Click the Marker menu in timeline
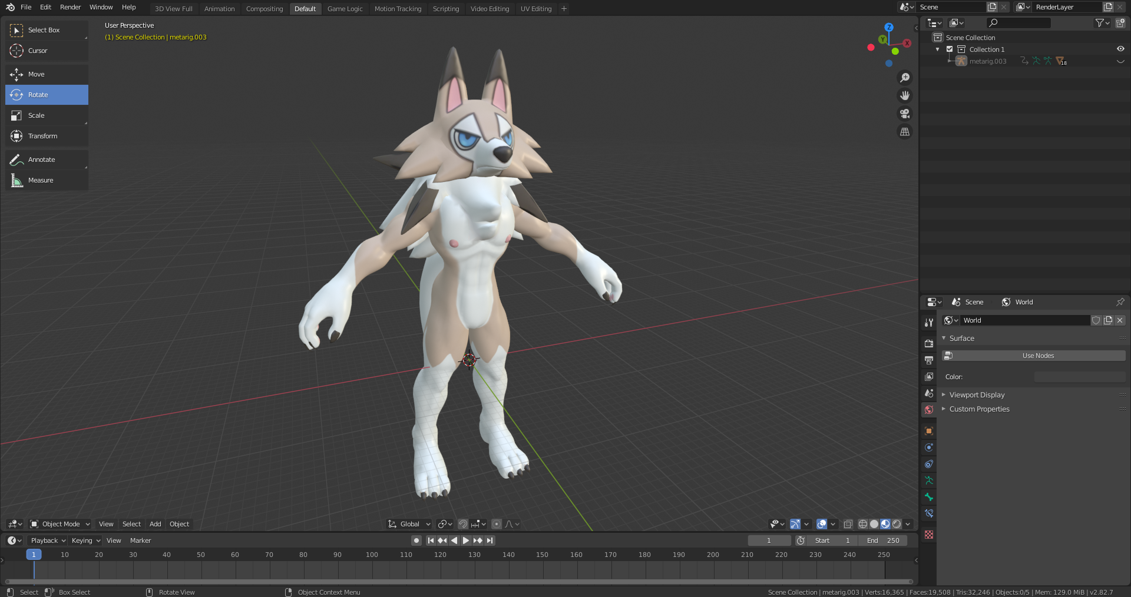This screenshot has width=1131, height=597. 140,540
